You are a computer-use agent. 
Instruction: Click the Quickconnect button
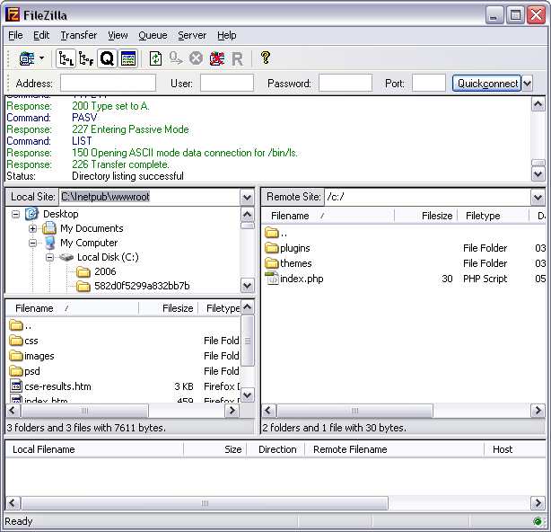click(x=486, y=84)
